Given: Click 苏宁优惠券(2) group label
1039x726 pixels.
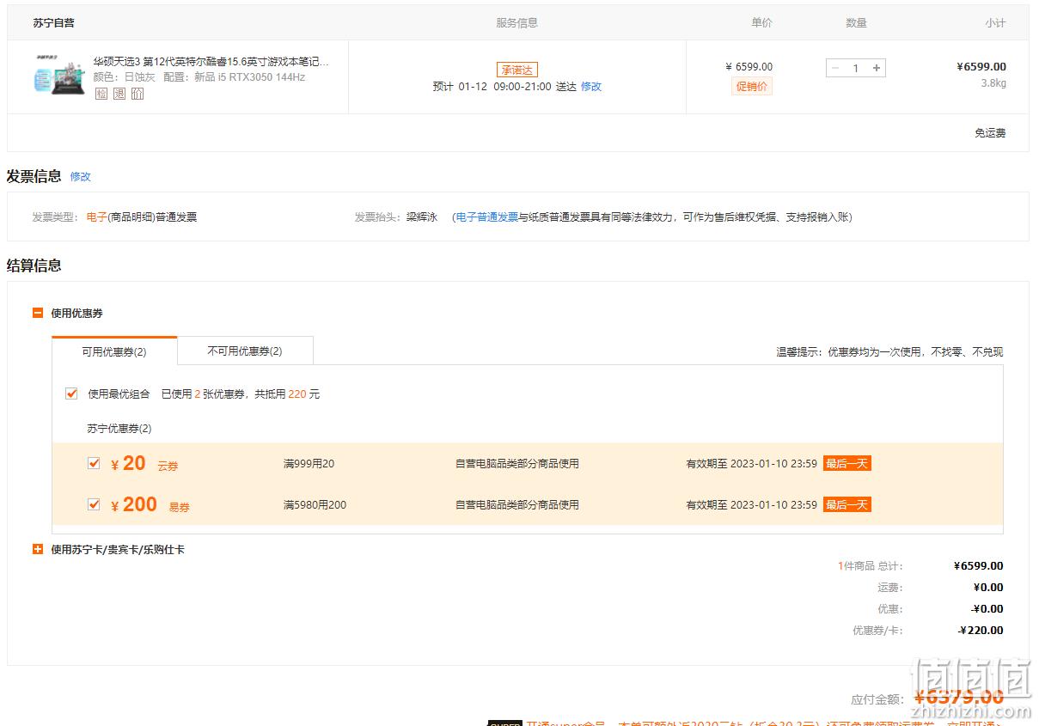Looking at the screenshot, I should pyautogui.click(x=119, y=429).
